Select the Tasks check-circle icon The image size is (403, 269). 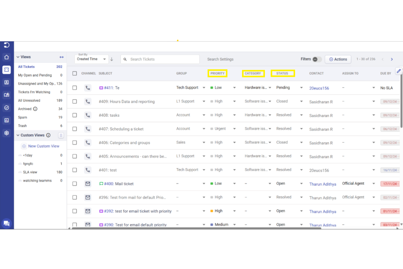coord(7,108)
